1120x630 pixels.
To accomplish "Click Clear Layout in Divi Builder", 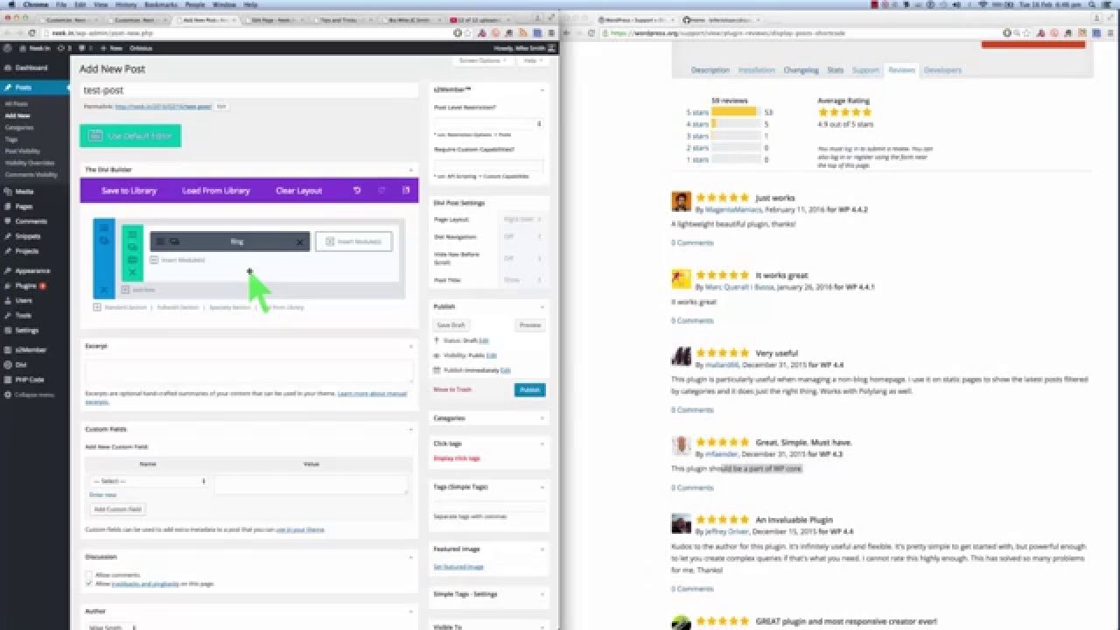I will tap(299, 191).
